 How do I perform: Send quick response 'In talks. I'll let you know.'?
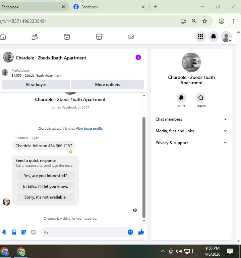(46, 186)
